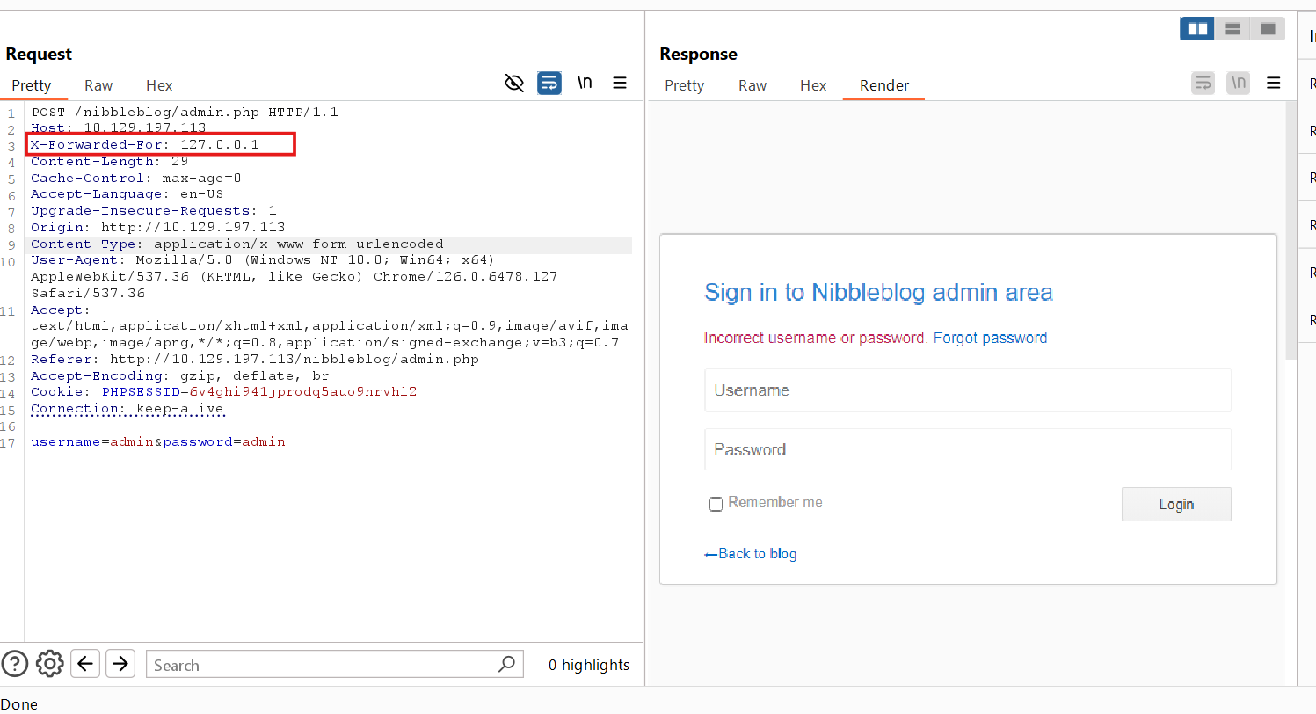Click the Search field in Request panel
This screenshot has height=714, width=1316.
pyautogui.click(x=324, y=665)
